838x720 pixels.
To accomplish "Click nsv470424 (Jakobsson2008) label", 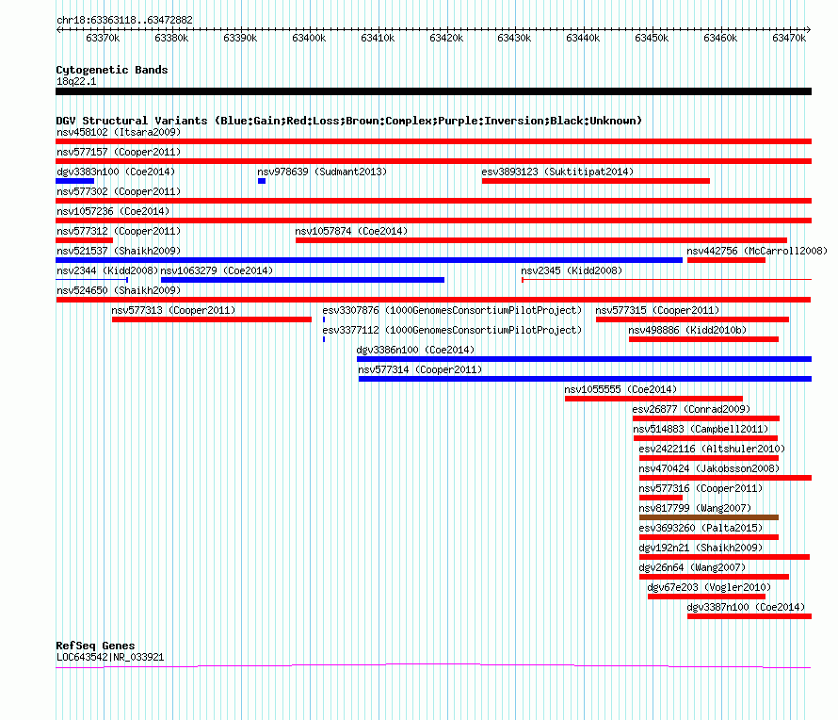I will click(709, 468).
